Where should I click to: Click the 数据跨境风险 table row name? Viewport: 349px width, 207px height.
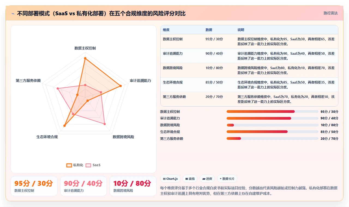pyautogui.click(x=173, y=68)
